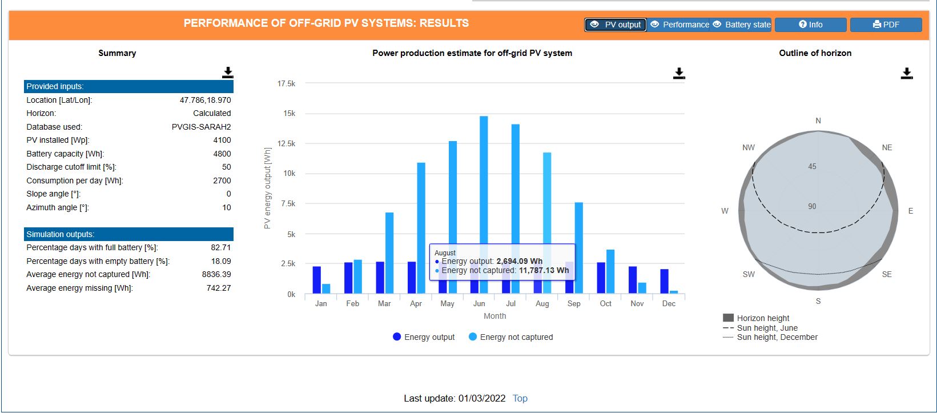Select the April Energy not captured bar
Screen dimensions: 937x413
click(421, 228)
